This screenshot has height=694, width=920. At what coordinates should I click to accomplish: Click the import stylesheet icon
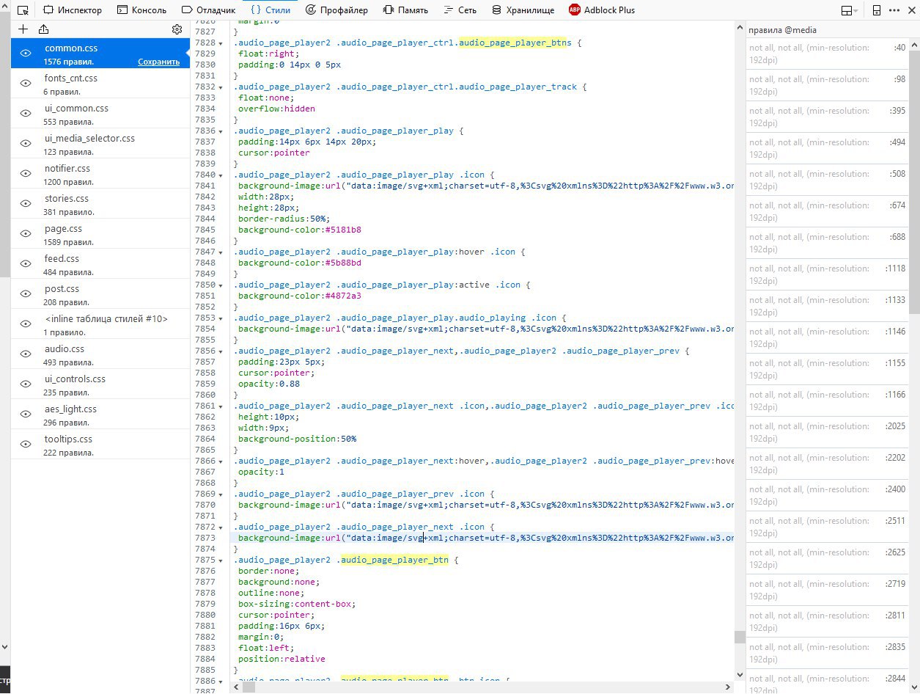coord(43,29)
